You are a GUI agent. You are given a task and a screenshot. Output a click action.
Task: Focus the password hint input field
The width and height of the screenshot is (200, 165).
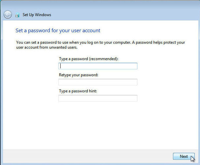[x=98, y=98]
